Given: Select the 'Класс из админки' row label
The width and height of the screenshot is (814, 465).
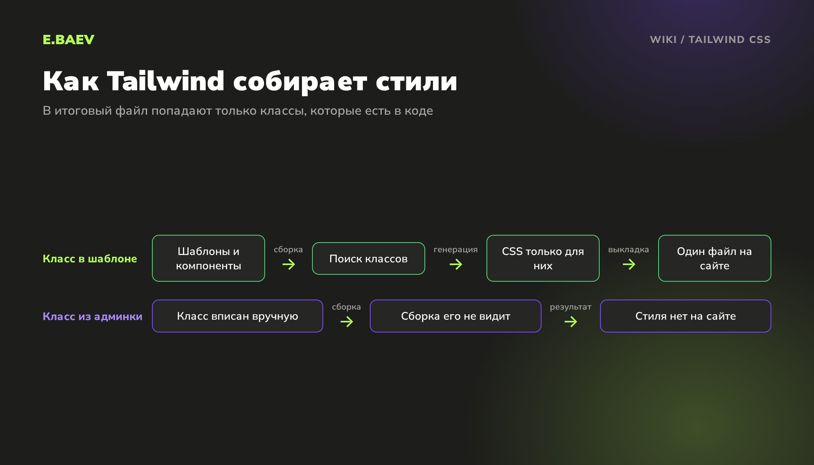Looking at the screenshot, I should (x=93, y=316).
